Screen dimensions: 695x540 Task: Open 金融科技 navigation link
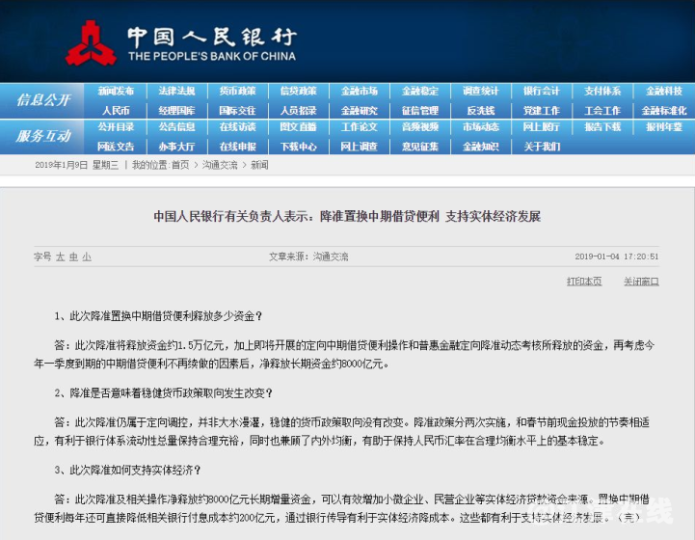point(664,91)
